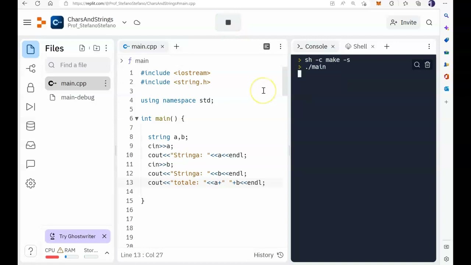471x265 pixels.
Task: Close the main.cpp editor tab
Action: pos(162,47)
